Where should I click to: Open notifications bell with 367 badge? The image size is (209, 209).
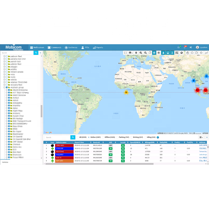(185, 48)
